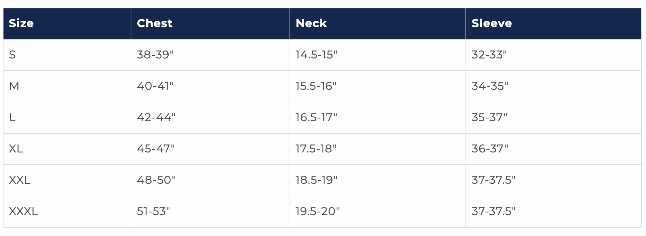Click the Chest column header
The image size is (646, 236).
pyautogui.click(x=154, y=23)
